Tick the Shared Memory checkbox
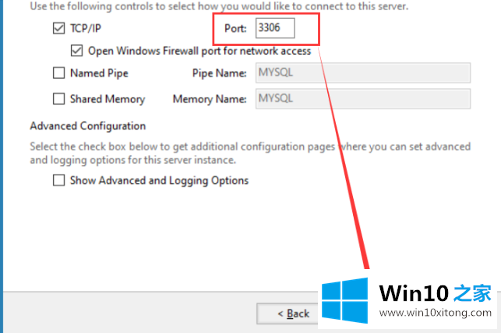The width and height of the screenshot is (501, 333). (58, 99)
